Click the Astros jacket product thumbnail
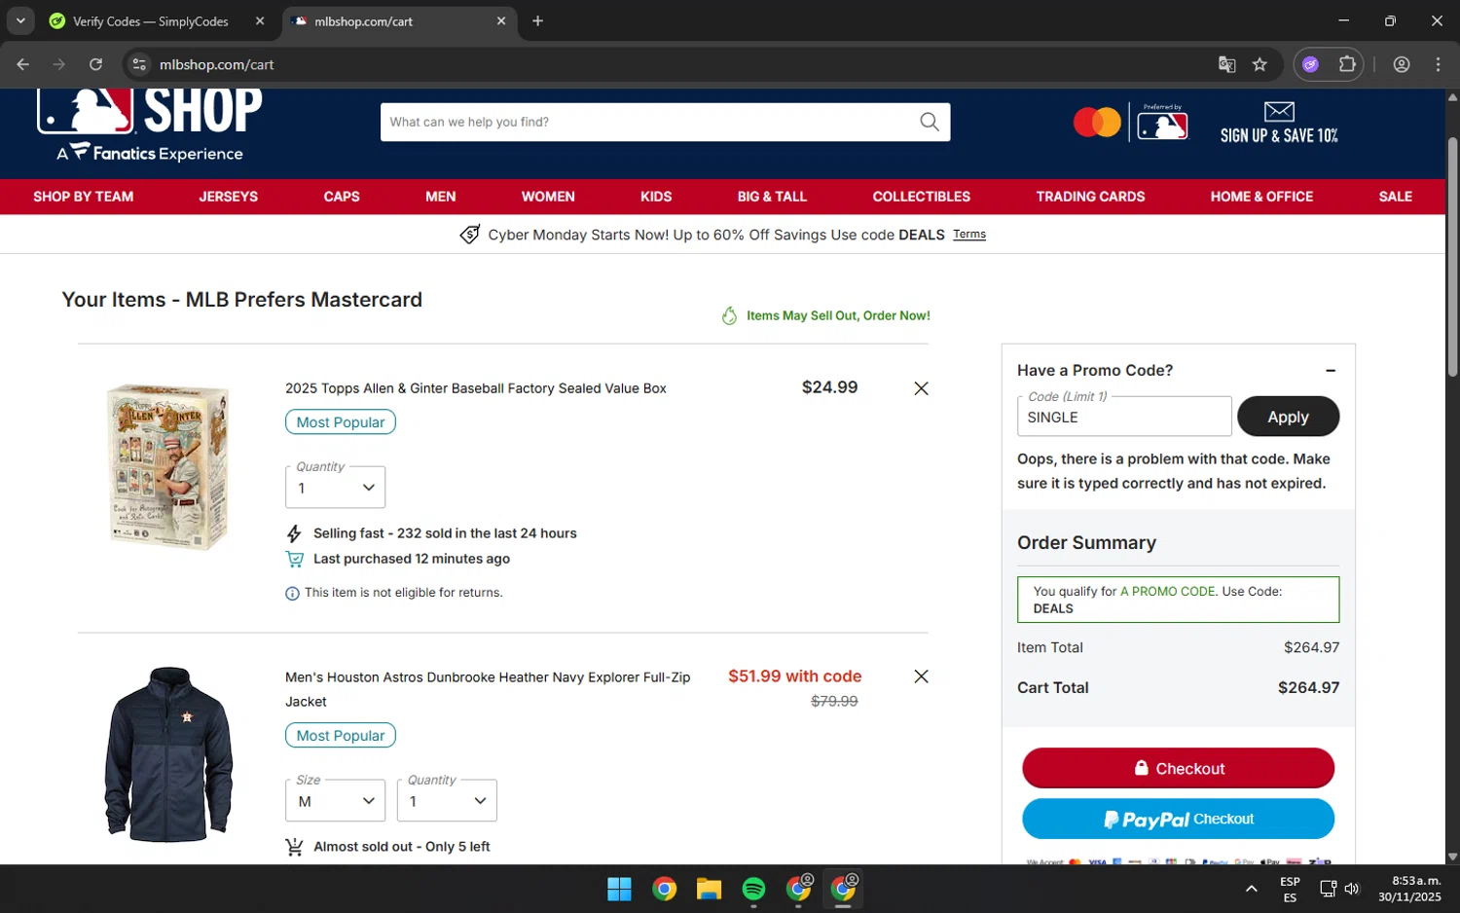This screenshot has width=1460, height=913. coord(168,754)
